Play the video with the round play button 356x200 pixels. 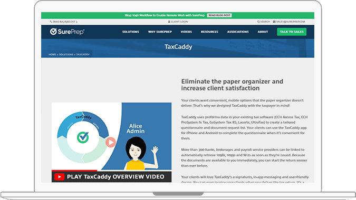pos(111,142)
